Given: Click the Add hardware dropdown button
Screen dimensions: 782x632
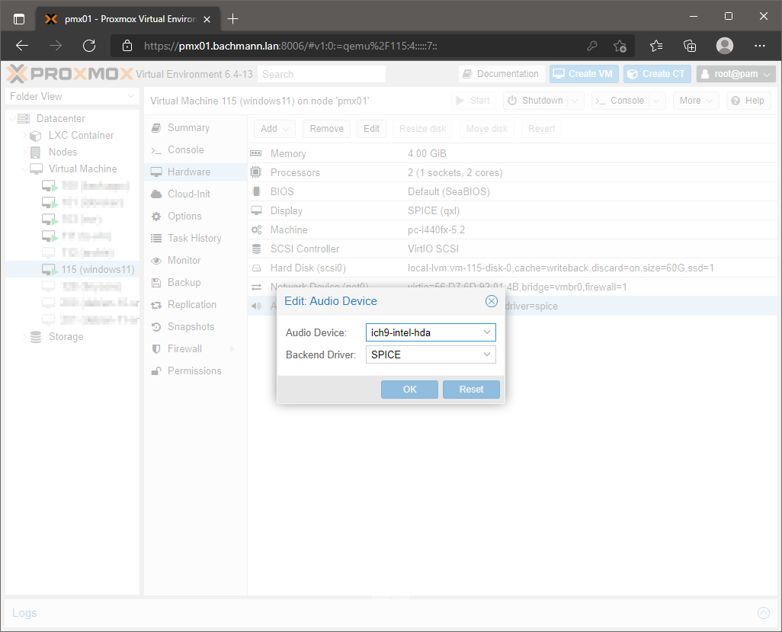Looking at the screenshot, I should coord(275,129).
